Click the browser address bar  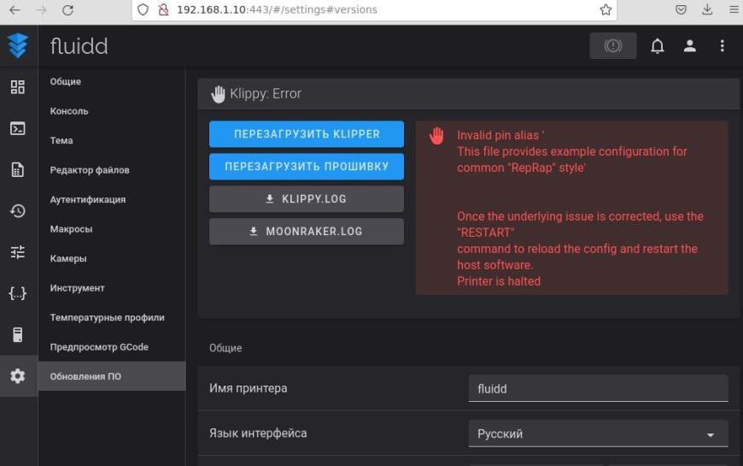pyautogui.click(x=374, y=9)
